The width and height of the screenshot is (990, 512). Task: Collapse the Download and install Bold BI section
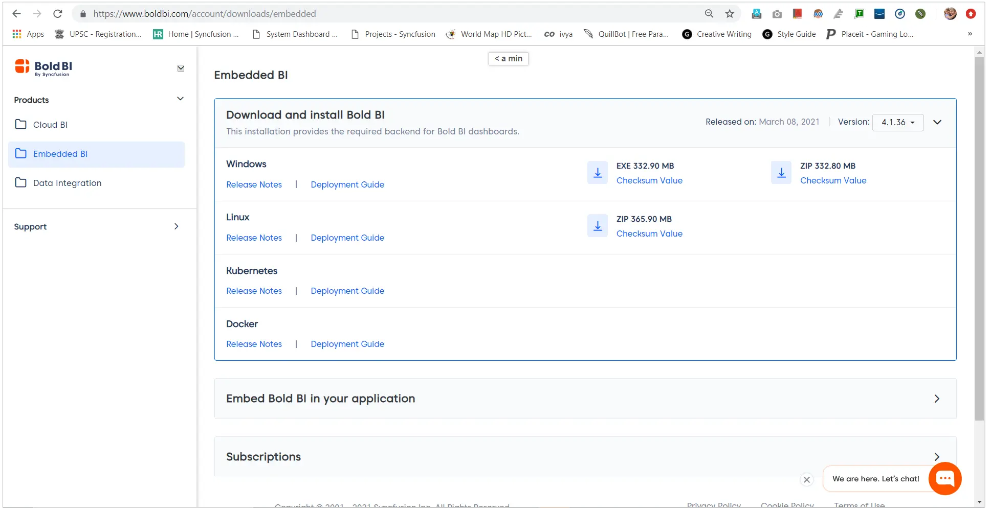tap(937, 122)
